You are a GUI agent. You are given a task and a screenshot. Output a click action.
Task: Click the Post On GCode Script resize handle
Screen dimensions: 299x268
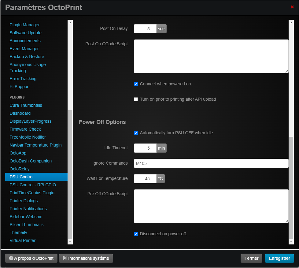click(x=286, y=71)
